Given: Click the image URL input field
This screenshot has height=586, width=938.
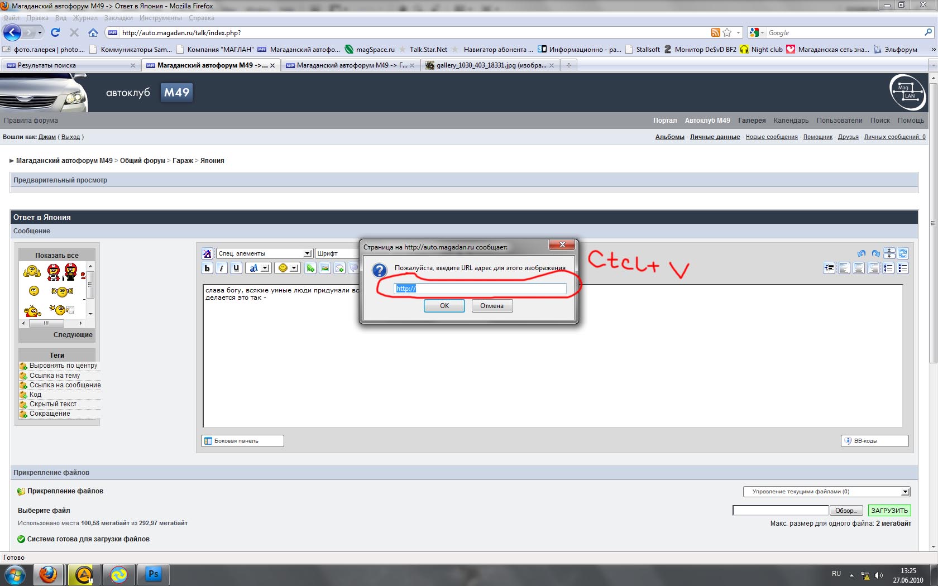Looking at the screenshot, I should click(480, 289).
